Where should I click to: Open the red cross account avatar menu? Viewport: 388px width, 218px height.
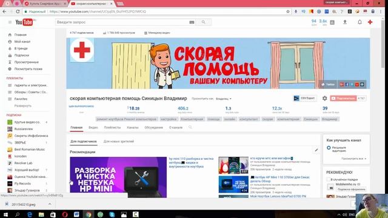click(x=370, y=22)
